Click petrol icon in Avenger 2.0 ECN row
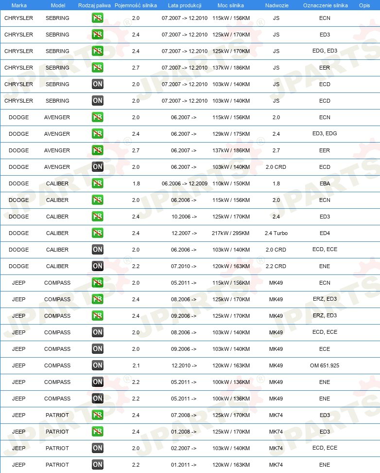The width and height of the screenshot is (380, 473). 97,117
